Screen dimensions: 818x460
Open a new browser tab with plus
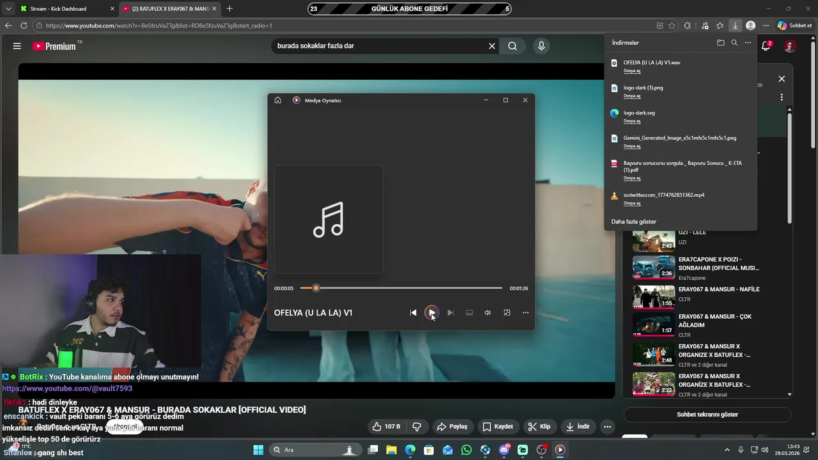(229, 9)
